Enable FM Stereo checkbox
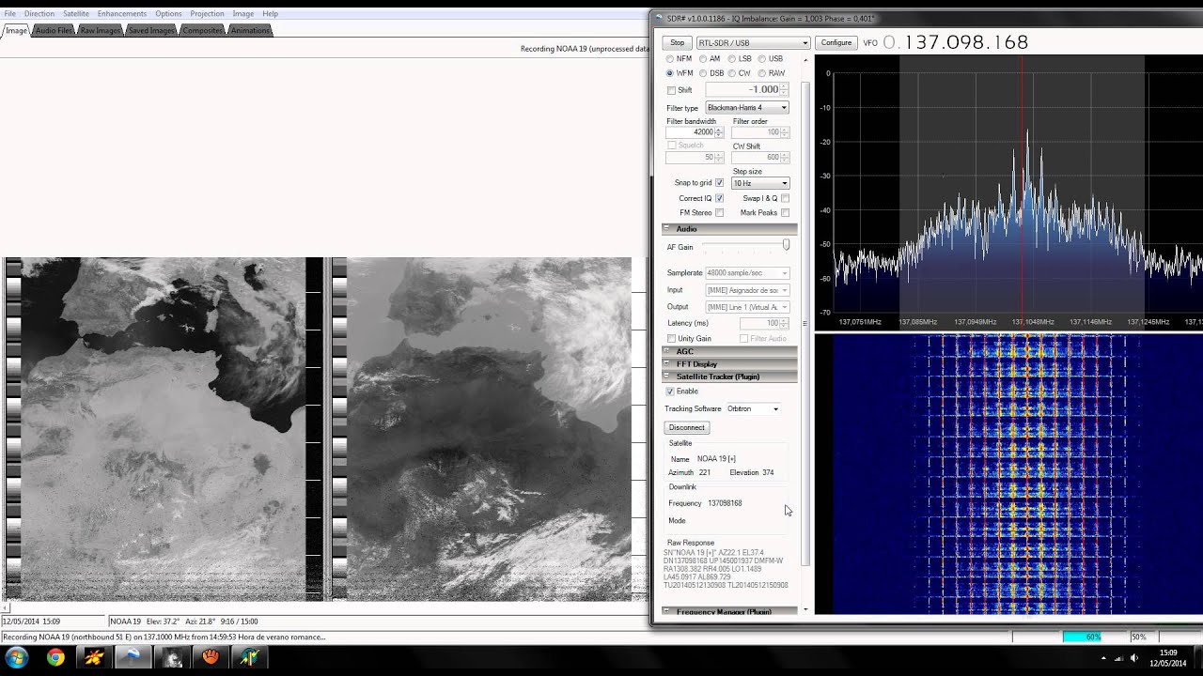 click(x=719, y=212)
